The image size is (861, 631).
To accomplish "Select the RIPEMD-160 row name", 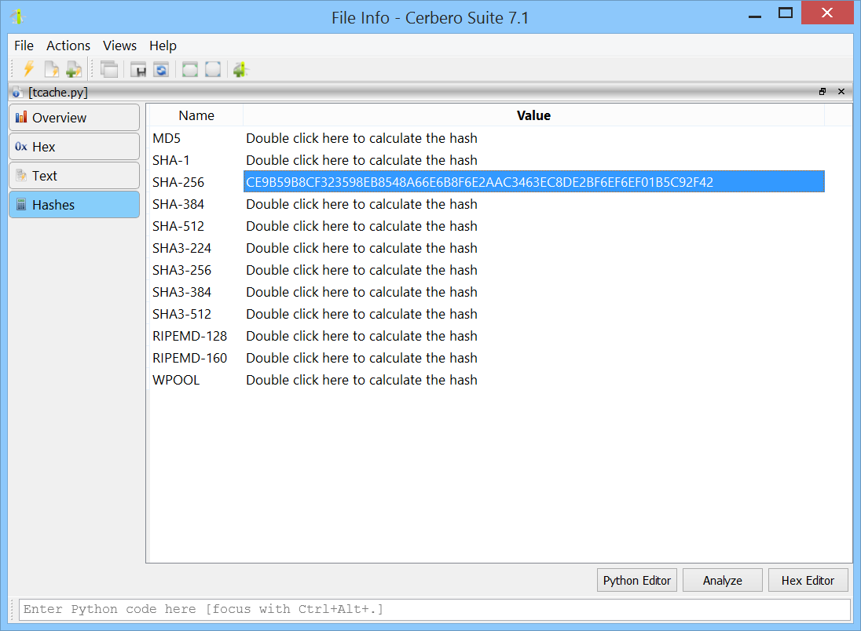I will (x=189, y=358).
